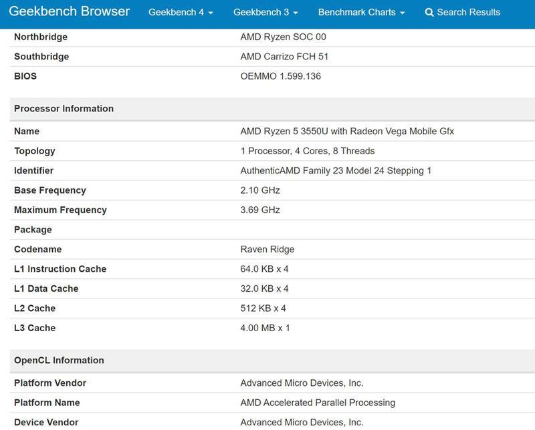The image size is (535, 430).
Task: Select the Topology row label
Action: 35,151
